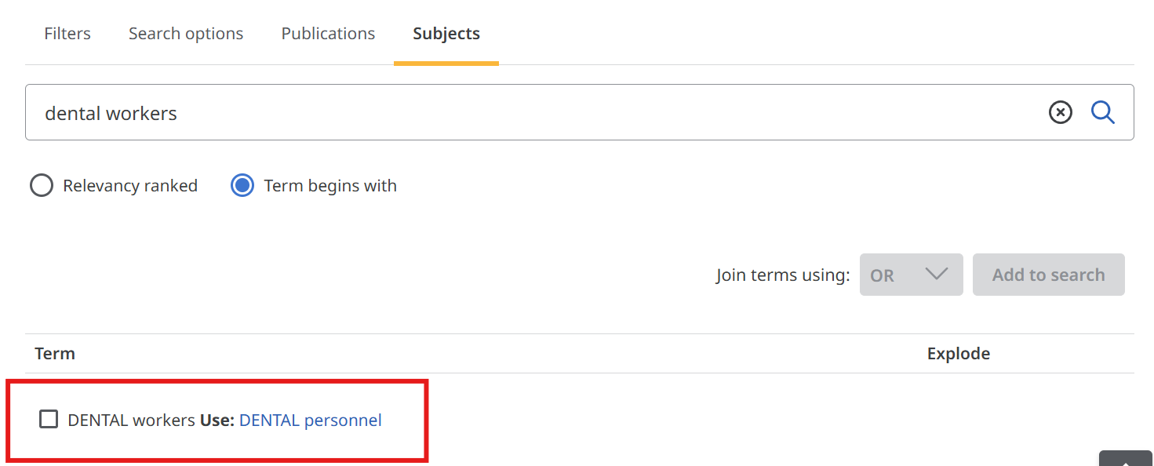Click the chevron arrow beside OR

(937, 275)
